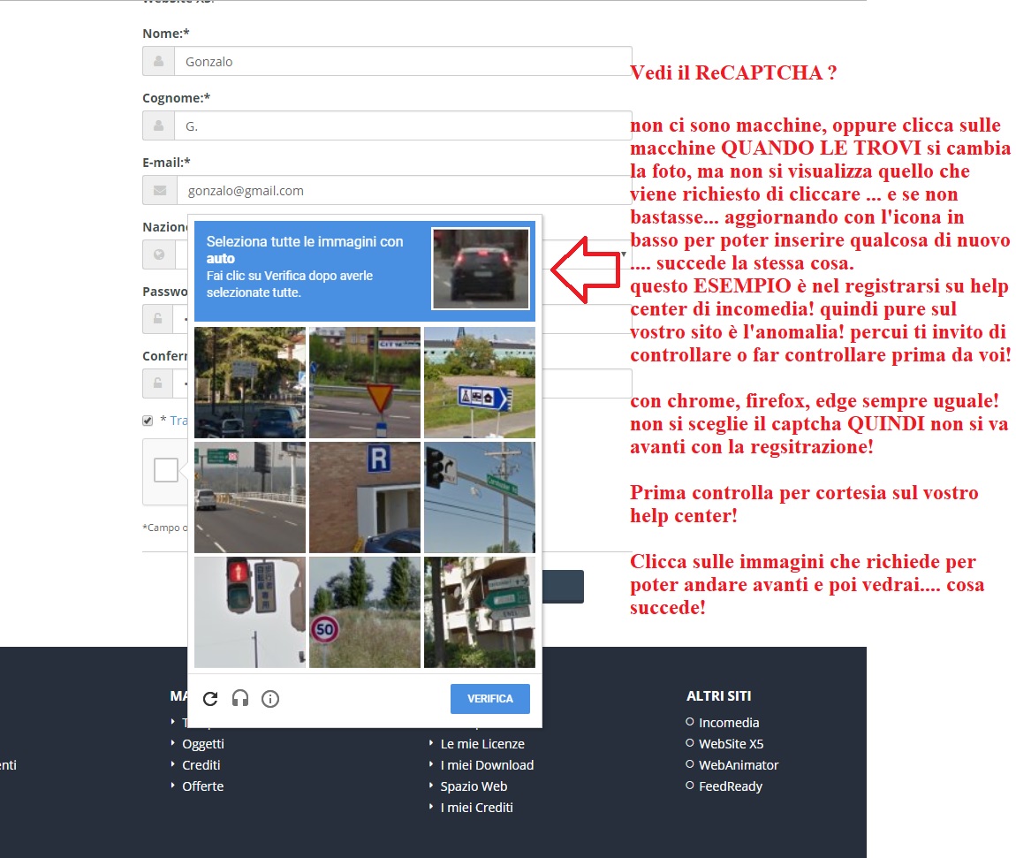Select the tile with the white car on the highway

[x=250, y=497]
